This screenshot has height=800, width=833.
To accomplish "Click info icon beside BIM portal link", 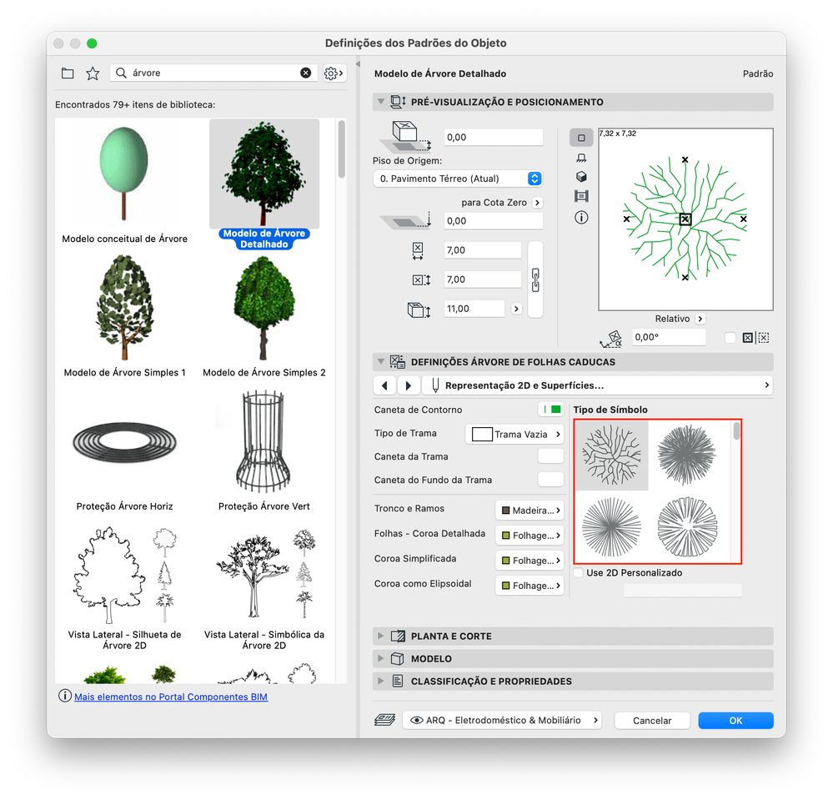I will [65, 696].
